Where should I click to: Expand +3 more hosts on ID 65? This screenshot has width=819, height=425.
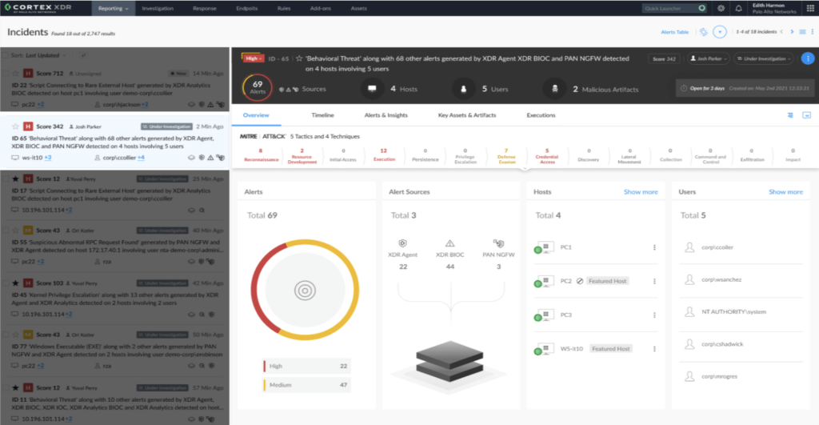point(48,158)
